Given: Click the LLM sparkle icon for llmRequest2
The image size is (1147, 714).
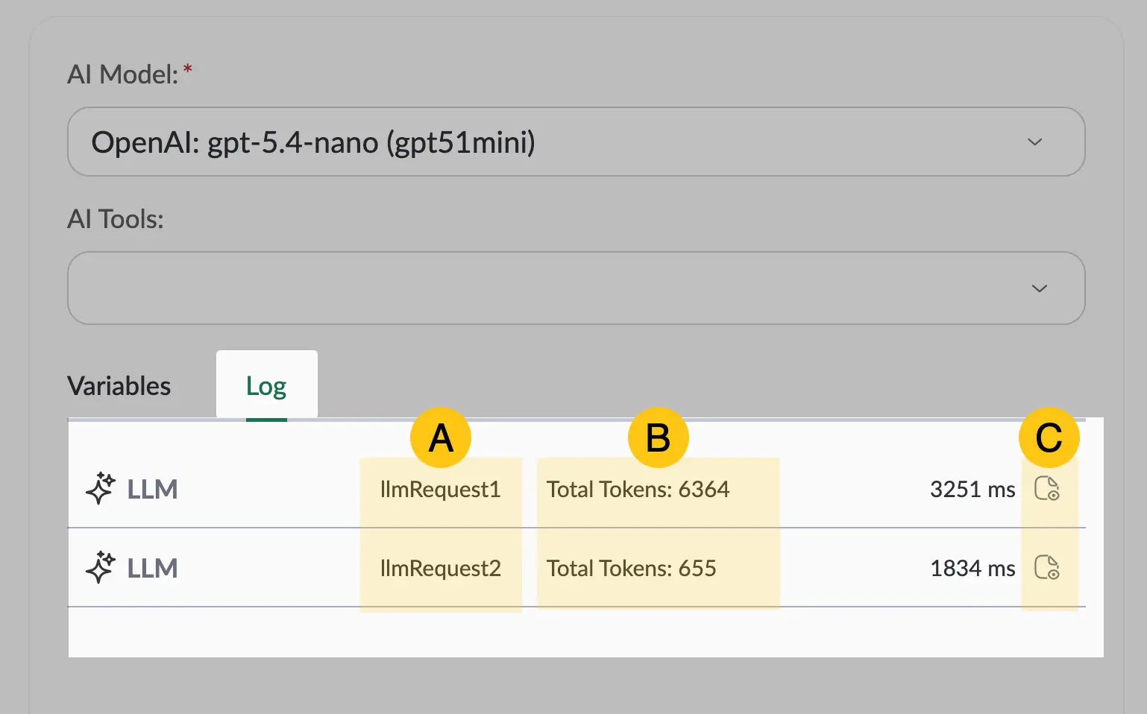Looking at the screenshot, I should [100, 568].
